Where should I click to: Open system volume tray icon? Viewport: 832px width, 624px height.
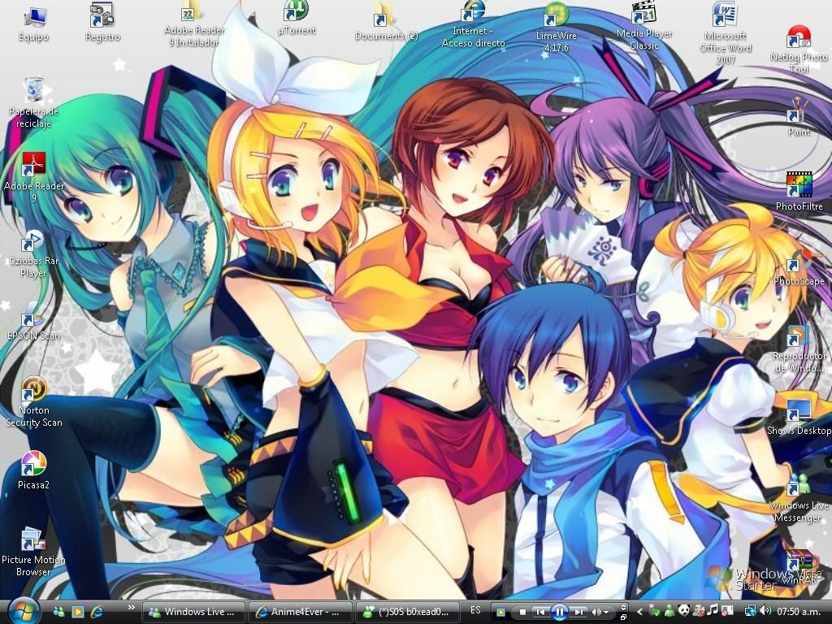click(x=765, y=611)
